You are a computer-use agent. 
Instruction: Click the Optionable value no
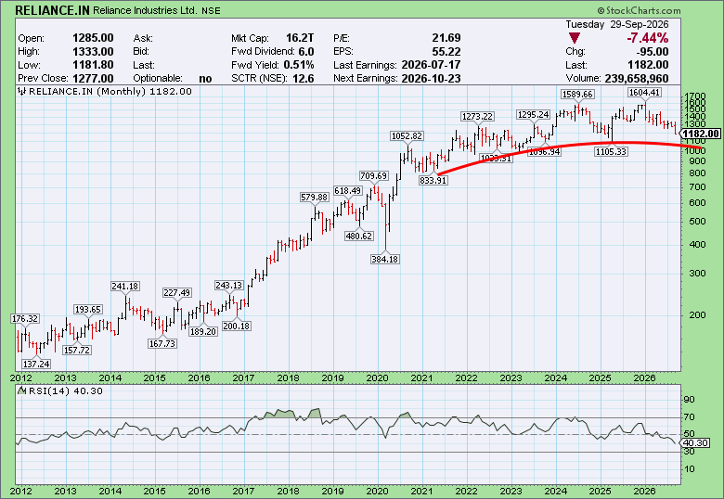(x=205, y=79)
